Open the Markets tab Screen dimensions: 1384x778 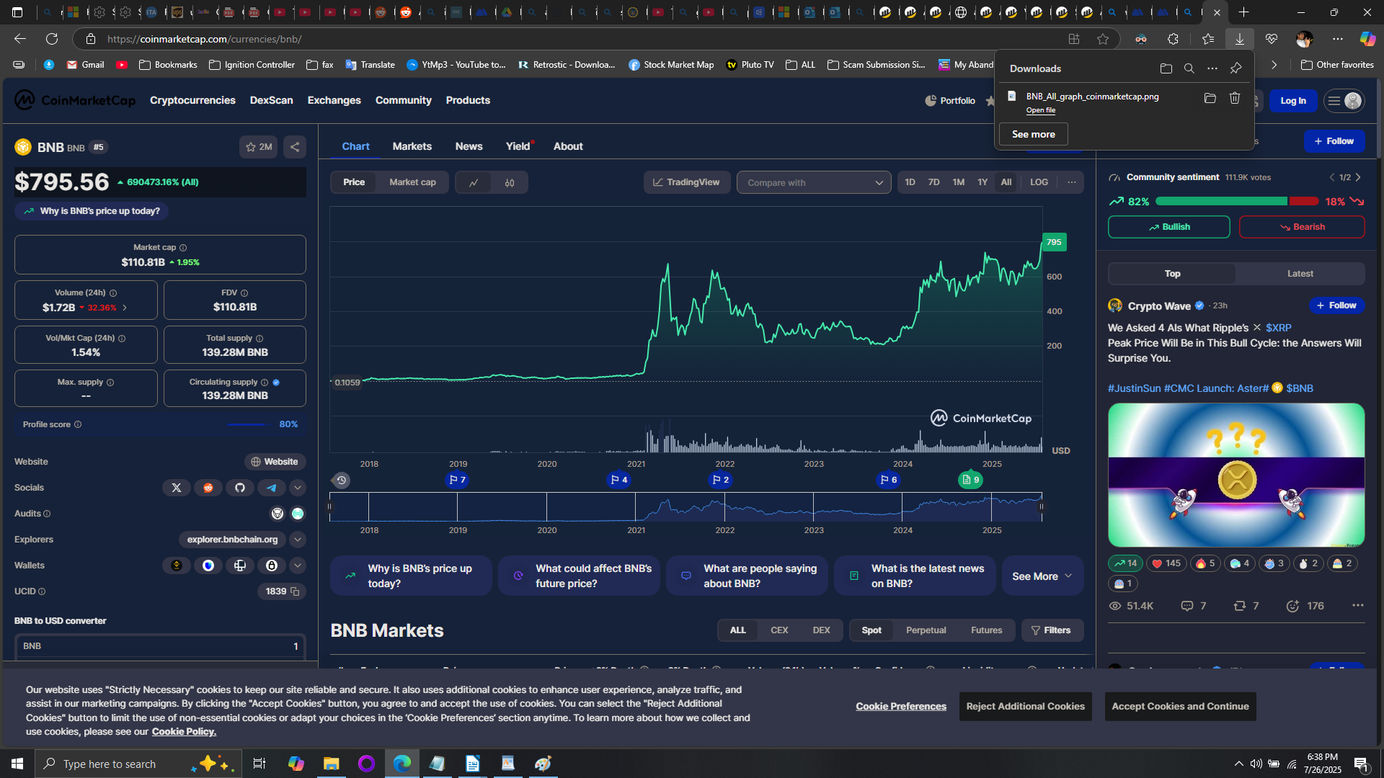412,146
